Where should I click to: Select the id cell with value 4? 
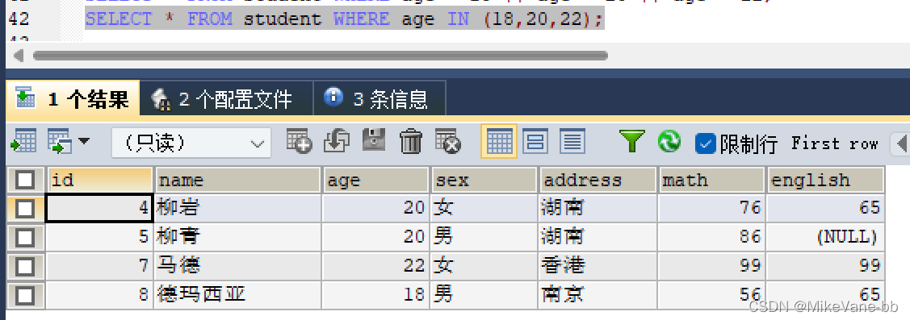point(99,208)
